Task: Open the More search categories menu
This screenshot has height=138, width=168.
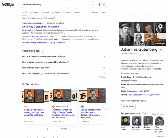Action: 77,13
